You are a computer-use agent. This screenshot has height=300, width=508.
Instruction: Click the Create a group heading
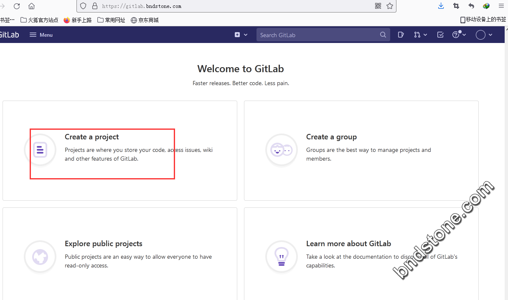(x=331, y=137)
